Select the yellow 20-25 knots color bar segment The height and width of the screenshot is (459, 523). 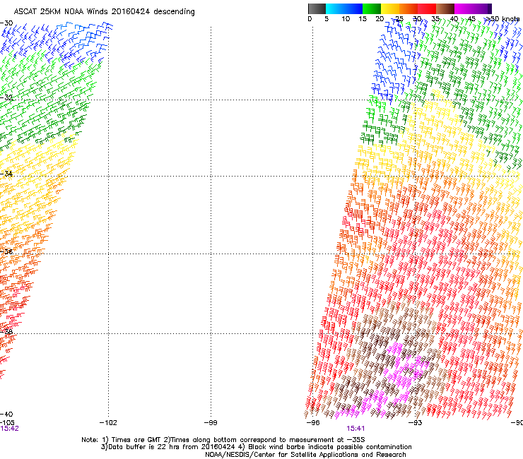pyautogui.click(x=390, y=8)
